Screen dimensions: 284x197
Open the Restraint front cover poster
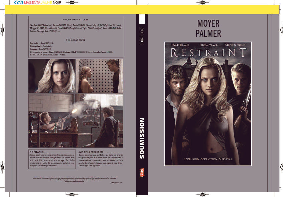point(208,104)
